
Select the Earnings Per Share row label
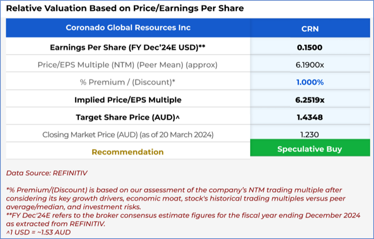(127, 47)
